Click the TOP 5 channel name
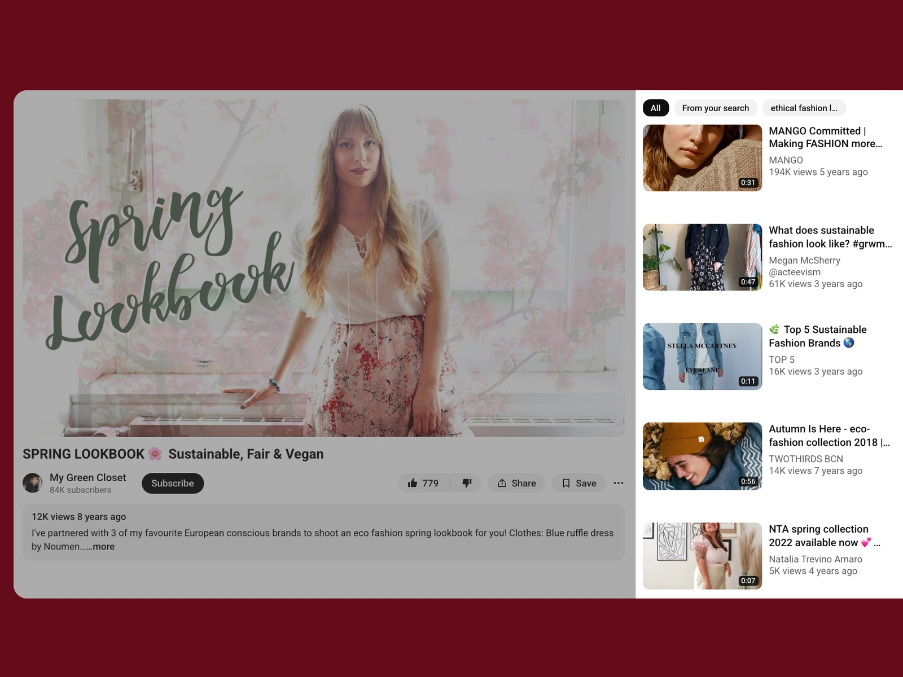903x677 pixels. [x=782, y=359]
